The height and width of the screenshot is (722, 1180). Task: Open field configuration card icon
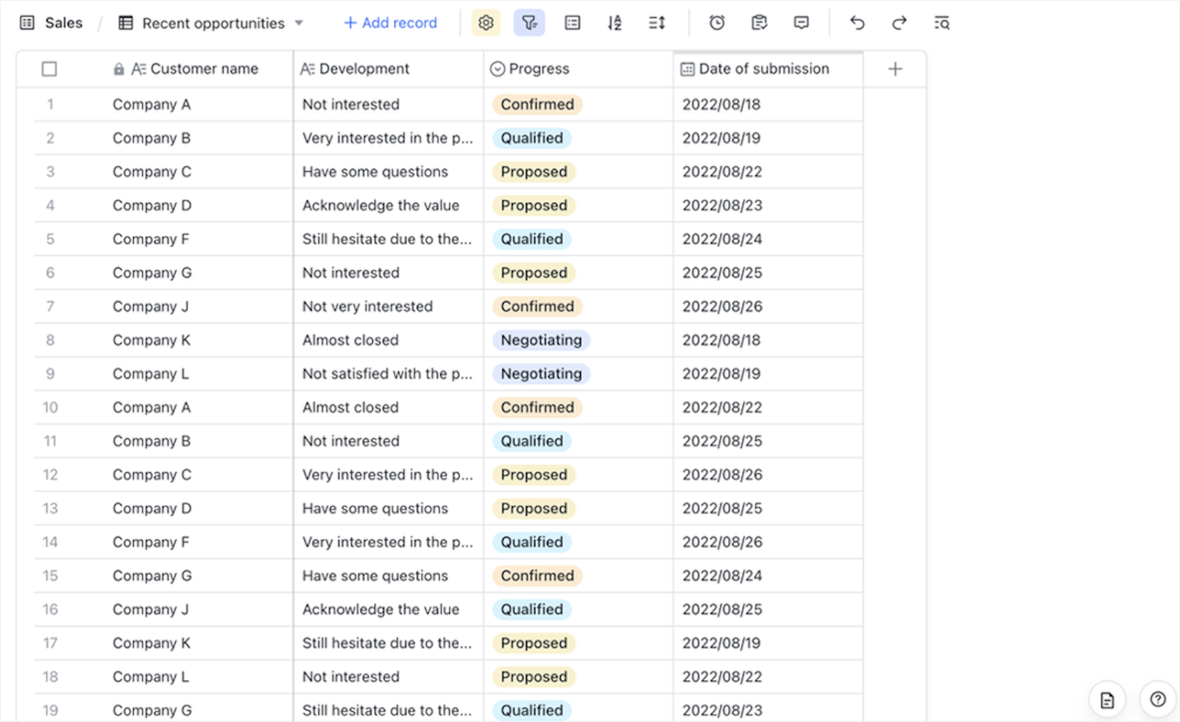[x=573, y=23]
